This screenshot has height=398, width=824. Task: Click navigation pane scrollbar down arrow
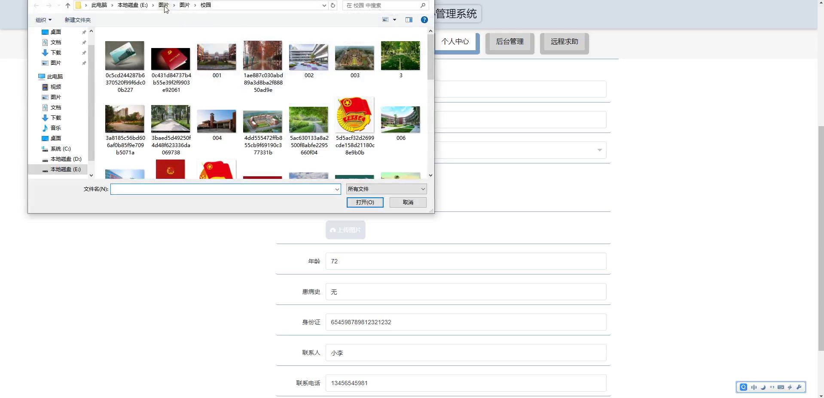[x=91, y=175]
